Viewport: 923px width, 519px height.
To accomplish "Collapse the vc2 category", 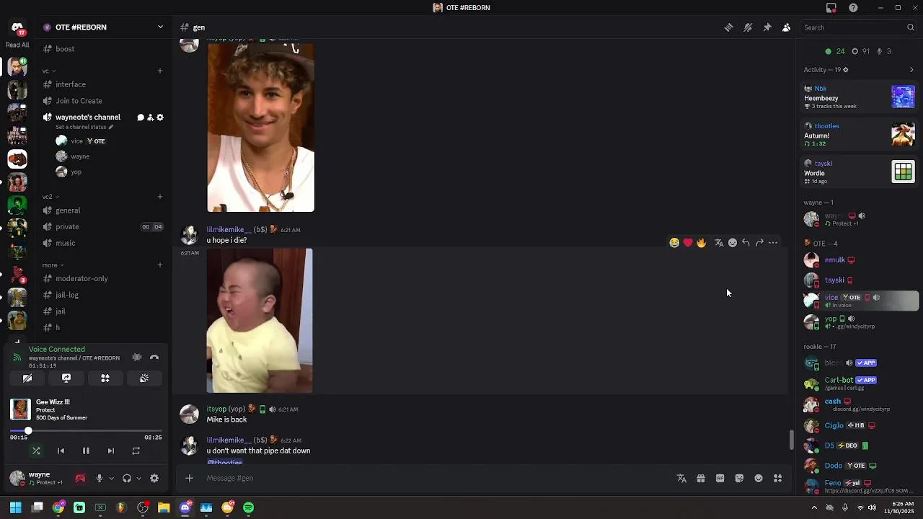I will pos(50,197).
